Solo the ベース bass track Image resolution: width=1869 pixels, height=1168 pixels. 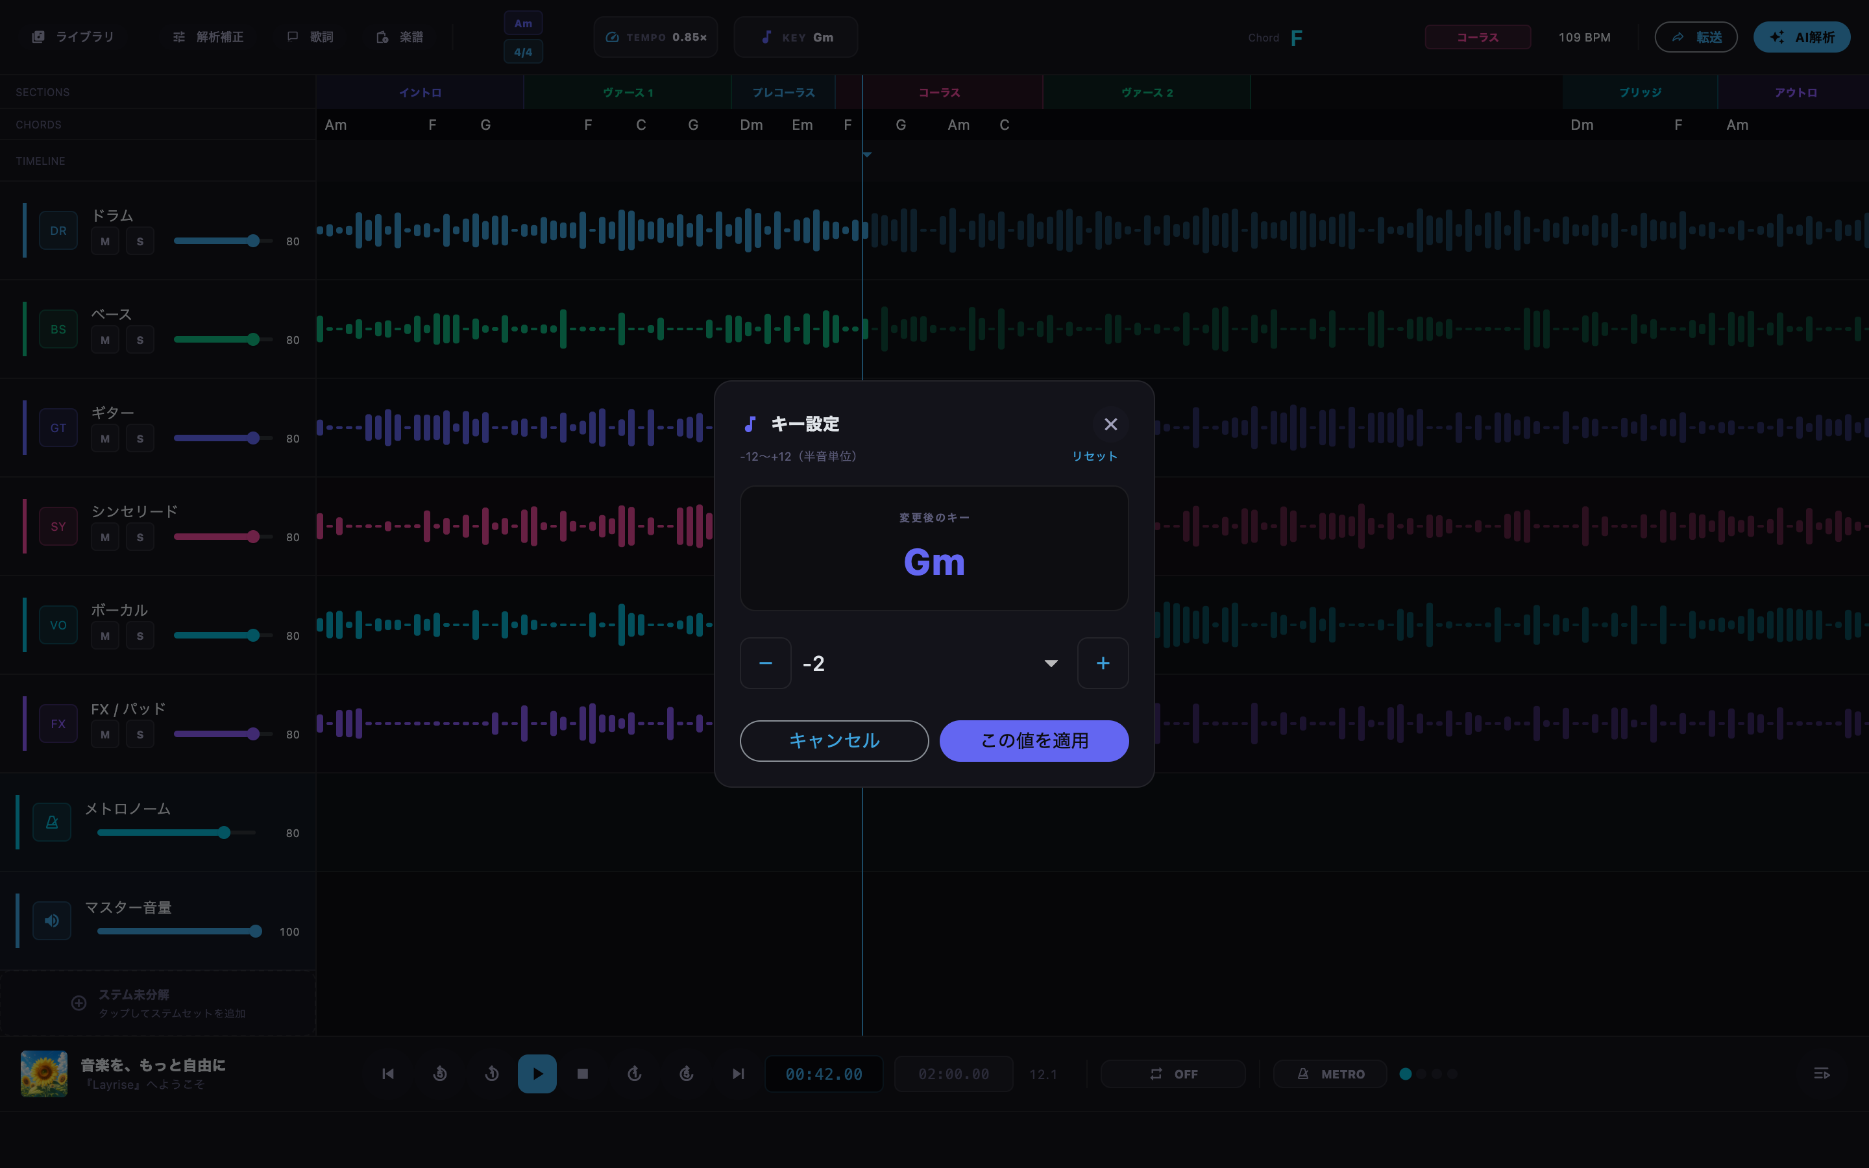[140, 340]
